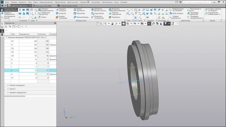This screenshot has height=127, width=226.
Task: Open the home button dropdown arrow
Action: 6,6
